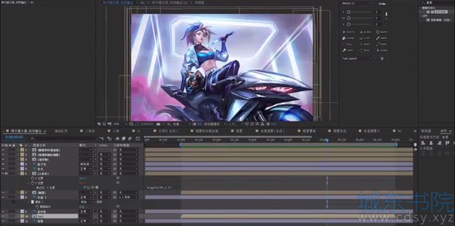Toggle the Draft 3D timeline icon
The image size is (455, 226).
pyautogui.click(x=109, y=139)
